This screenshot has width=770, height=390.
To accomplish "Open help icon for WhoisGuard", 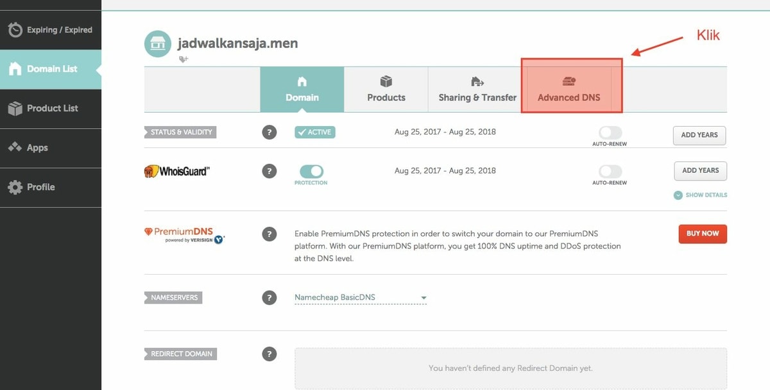I will click(x=269, y=171).
